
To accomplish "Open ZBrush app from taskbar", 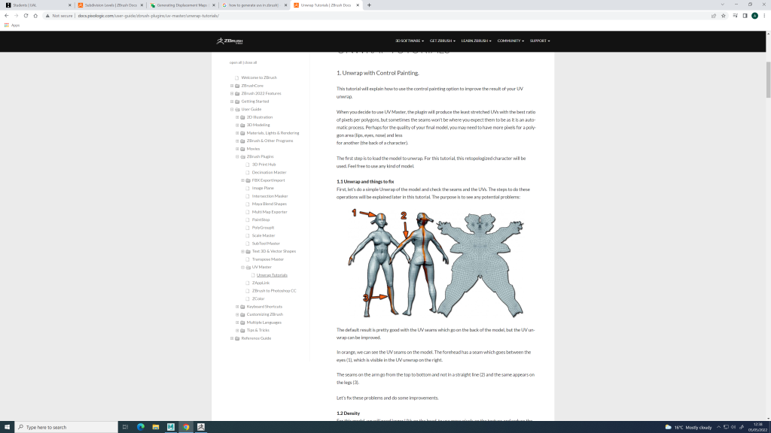I will [201, 427].
